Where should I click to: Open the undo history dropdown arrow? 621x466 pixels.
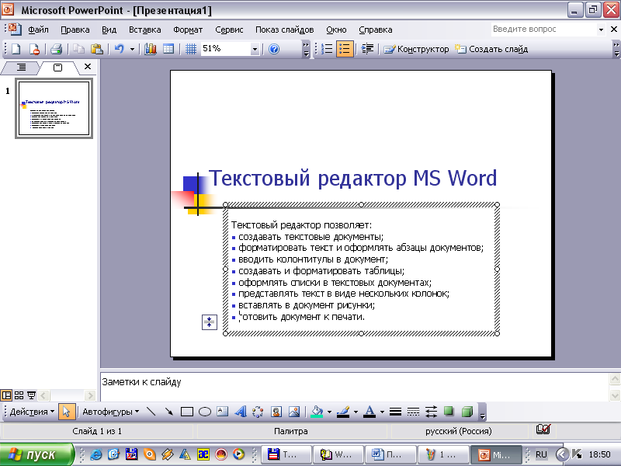pyautogui.click(x=132, y=50)
